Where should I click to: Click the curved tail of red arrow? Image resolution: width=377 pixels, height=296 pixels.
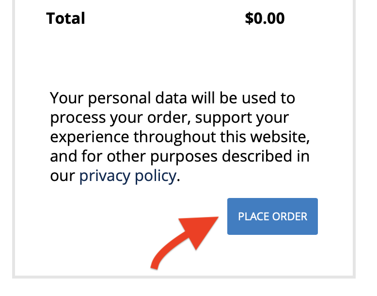click(166, 253)
